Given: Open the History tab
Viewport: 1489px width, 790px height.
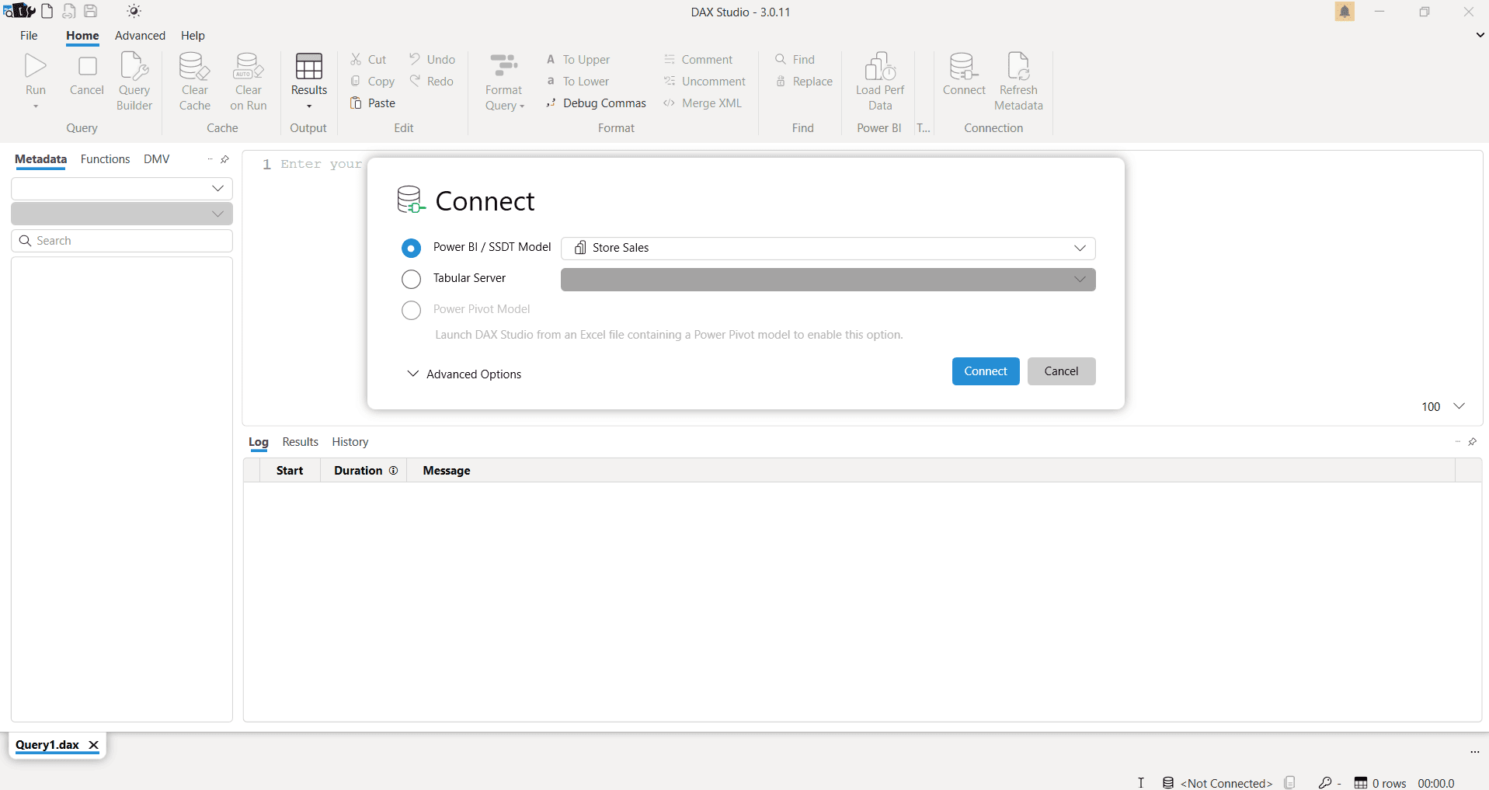Looking at the screenshot, I should 350,442.
